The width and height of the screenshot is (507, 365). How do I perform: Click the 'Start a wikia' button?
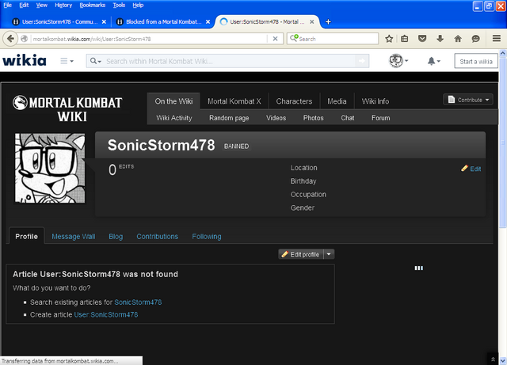coord(476,62)
